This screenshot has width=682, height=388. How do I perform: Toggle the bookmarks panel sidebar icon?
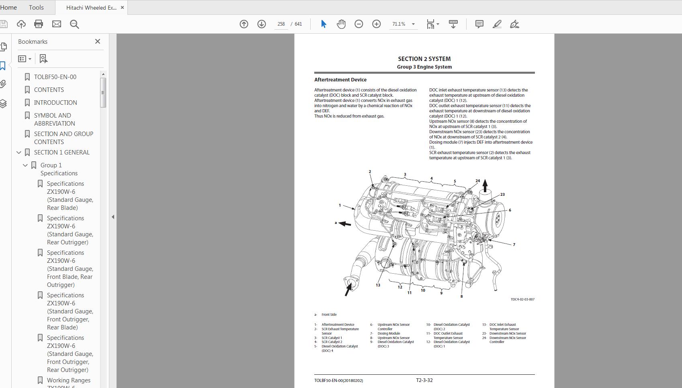click(x=3, y=66)
